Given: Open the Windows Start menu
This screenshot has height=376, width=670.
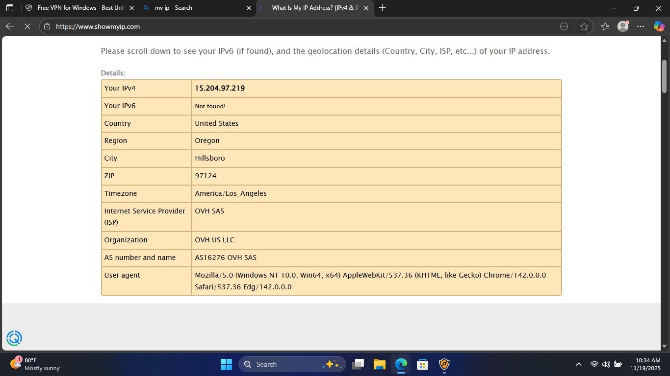Looking at the screenshot, I should pyautogui.click(x=226, y=364).
